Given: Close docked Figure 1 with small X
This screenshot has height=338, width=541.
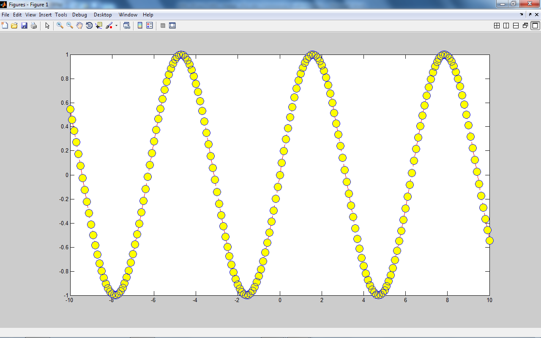Looking at the screenshot, I should coord(537,14).
